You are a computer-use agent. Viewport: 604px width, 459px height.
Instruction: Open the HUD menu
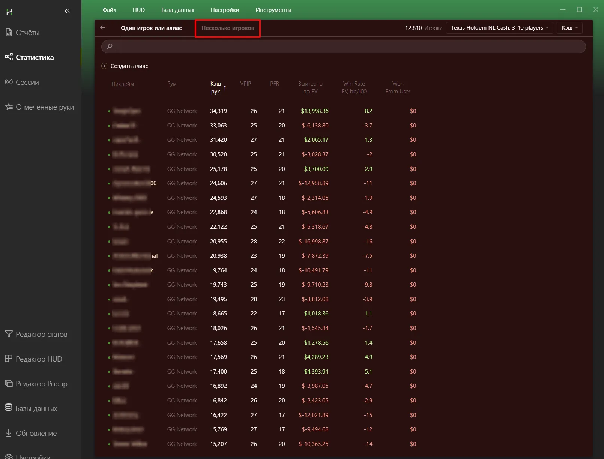pos(139,10)
